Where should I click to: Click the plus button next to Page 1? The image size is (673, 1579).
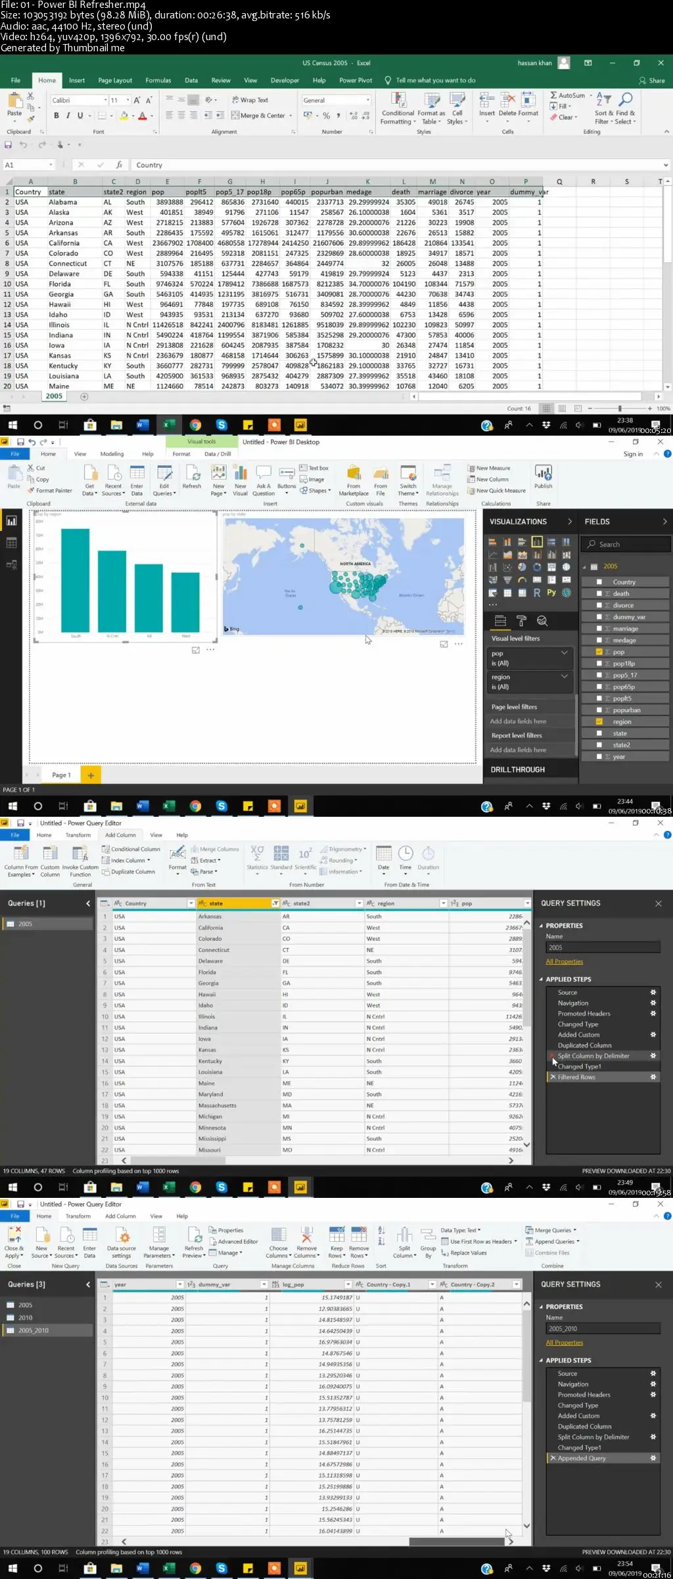point(91,775)
